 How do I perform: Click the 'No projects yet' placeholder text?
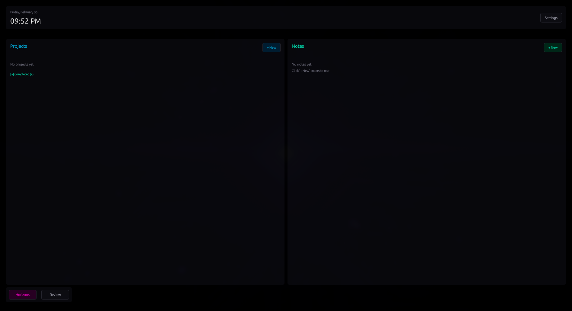click(x=22, y=64)
